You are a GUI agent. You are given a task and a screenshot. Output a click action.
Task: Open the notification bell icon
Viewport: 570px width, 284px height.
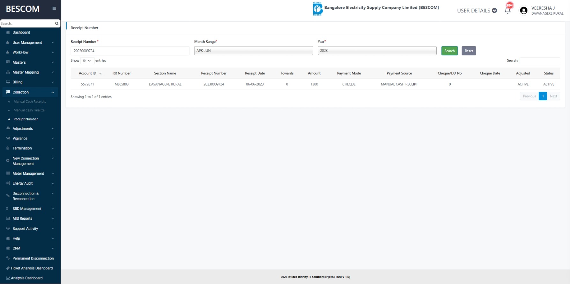tap(507, 11)
